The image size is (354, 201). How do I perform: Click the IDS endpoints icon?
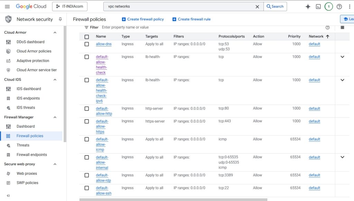(x=8, y=98)
